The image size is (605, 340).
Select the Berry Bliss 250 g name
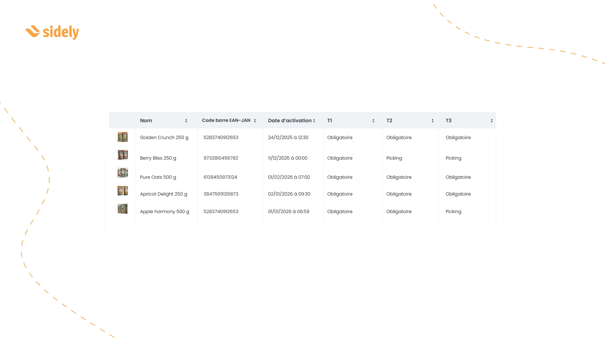tap(158, 158)
